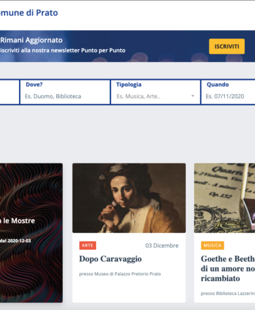Click the ISCRIVITI newsletter button
Screen dimensions: 255x310
click(x=227, y=46)
